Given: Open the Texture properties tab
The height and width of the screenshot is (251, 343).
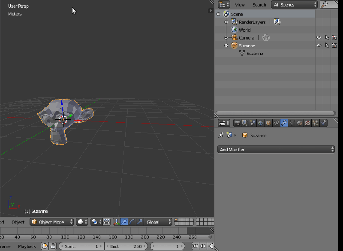Looking at the screenshot, I should pos(307,123).
